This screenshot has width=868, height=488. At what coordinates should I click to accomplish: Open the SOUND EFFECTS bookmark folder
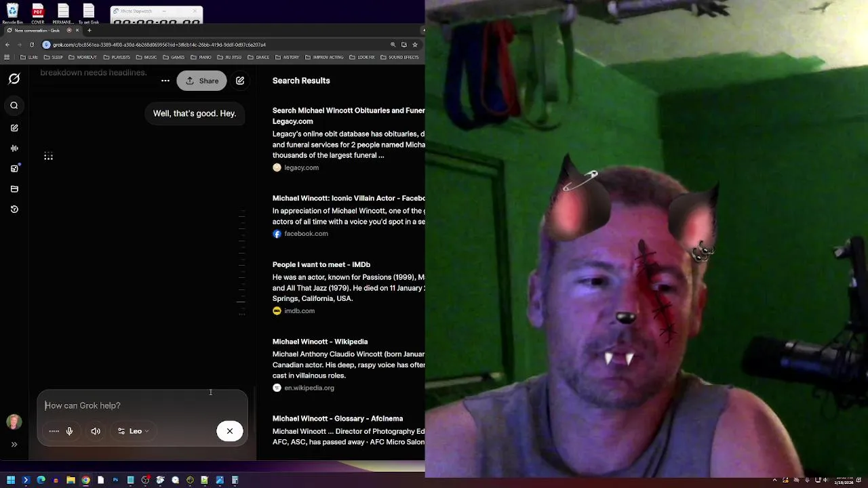pyautogui.click(x=399, y=58)
